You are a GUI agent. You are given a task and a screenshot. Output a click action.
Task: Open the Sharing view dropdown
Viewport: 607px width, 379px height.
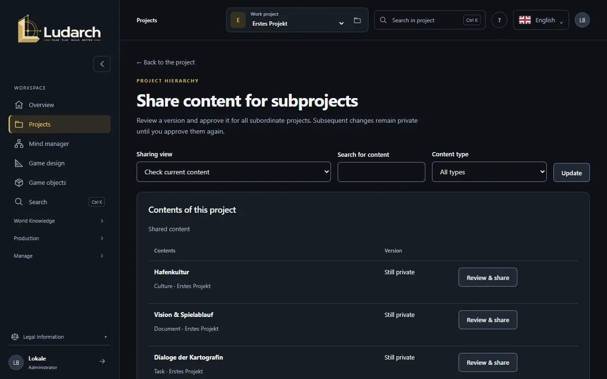click(x=234, y=172)
